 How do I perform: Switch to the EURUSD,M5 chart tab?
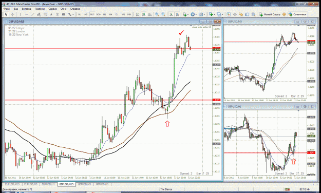(31, 184)
